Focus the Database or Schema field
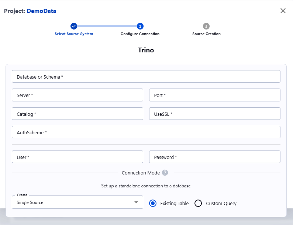Screen dimensions: 293x225 (146, 77)
